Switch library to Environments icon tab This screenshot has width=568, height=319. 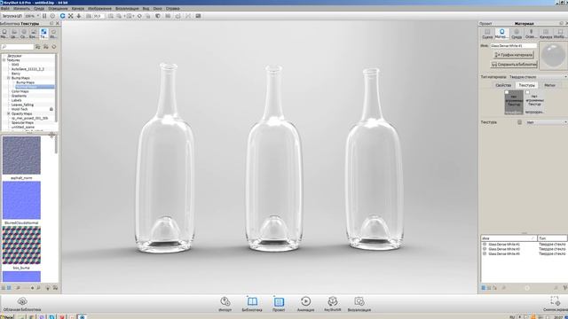pyautogui.click(x=24, y=34)
